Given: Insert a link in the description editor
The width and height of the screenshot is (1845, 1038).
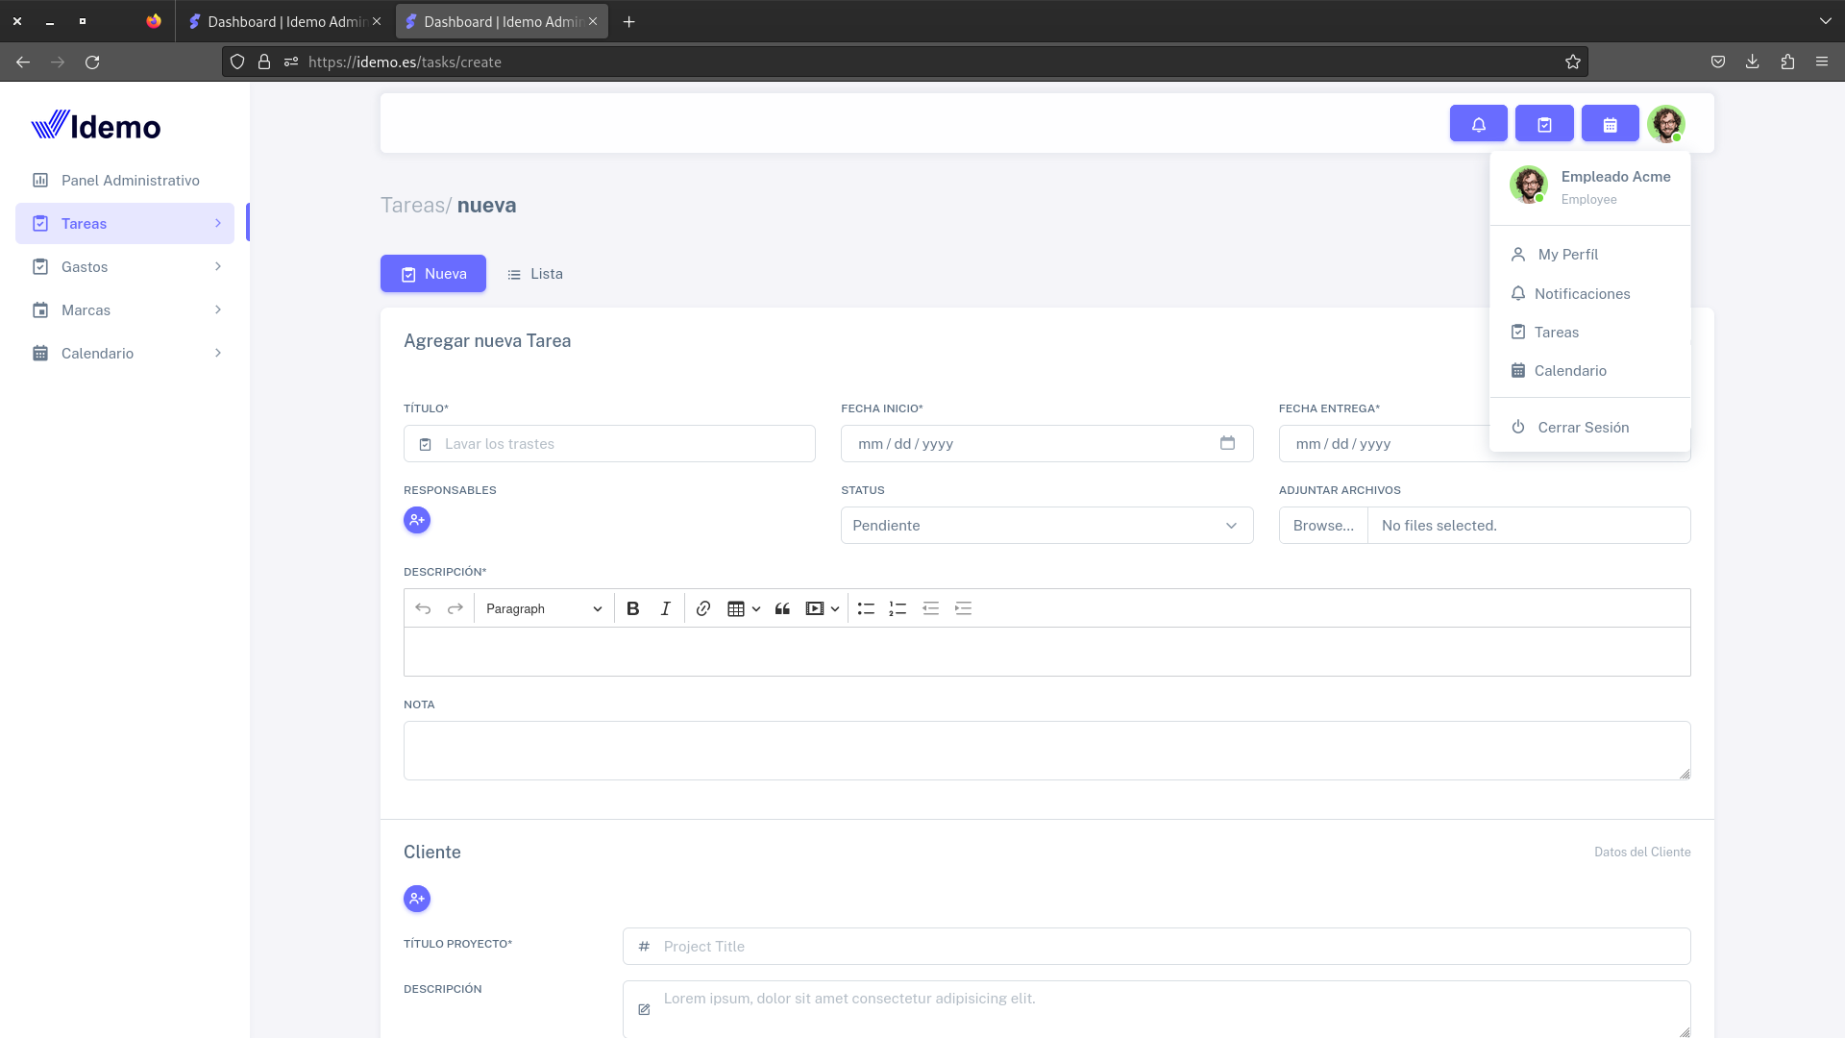Looking at the screenshot, I should coord(703,608).
